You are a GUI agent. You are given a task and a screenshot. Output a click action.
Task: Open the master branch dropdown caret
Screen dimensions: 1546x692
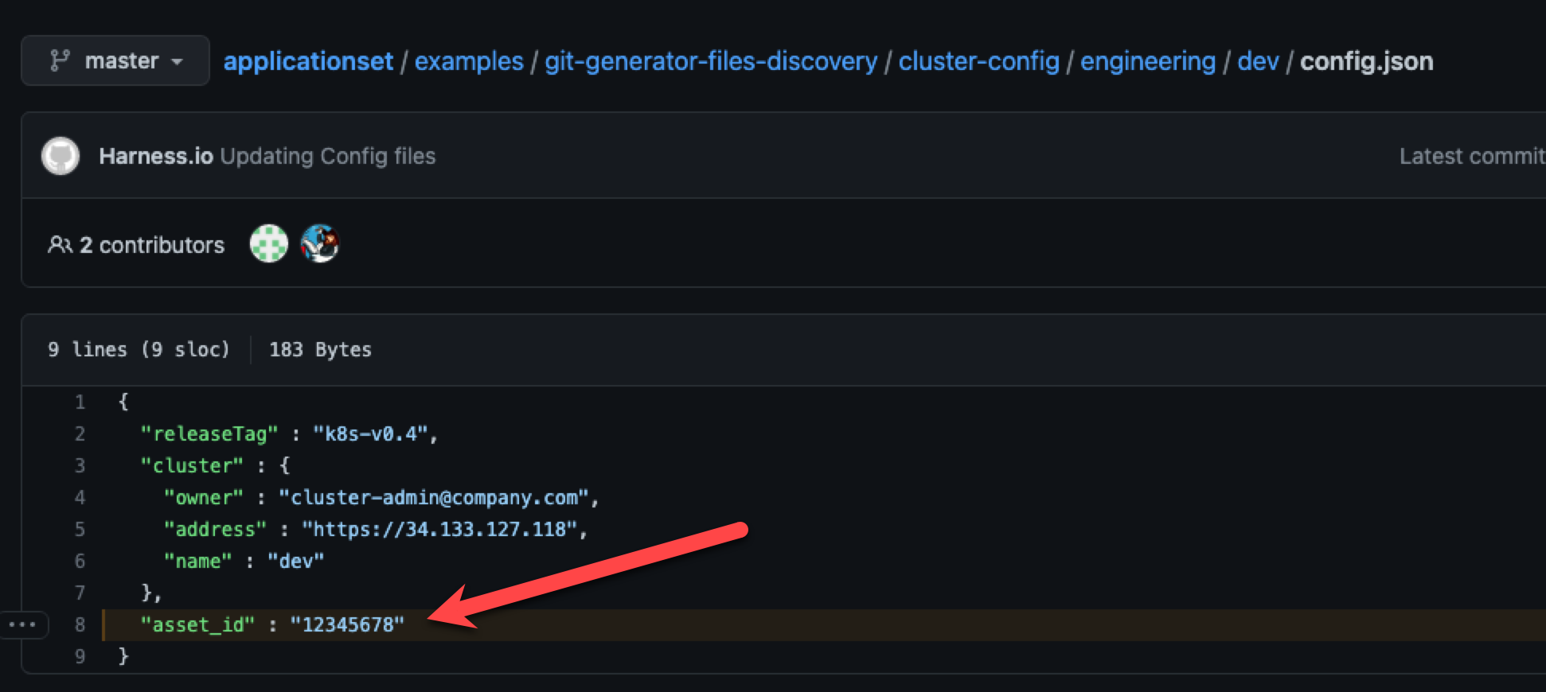tap(178, 61)
